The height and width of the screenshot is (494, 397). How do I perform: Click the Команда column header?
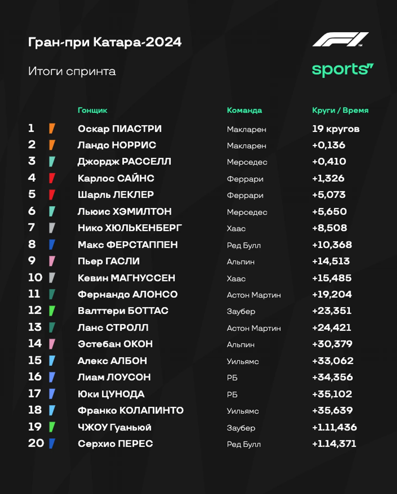tap(244, 110)
